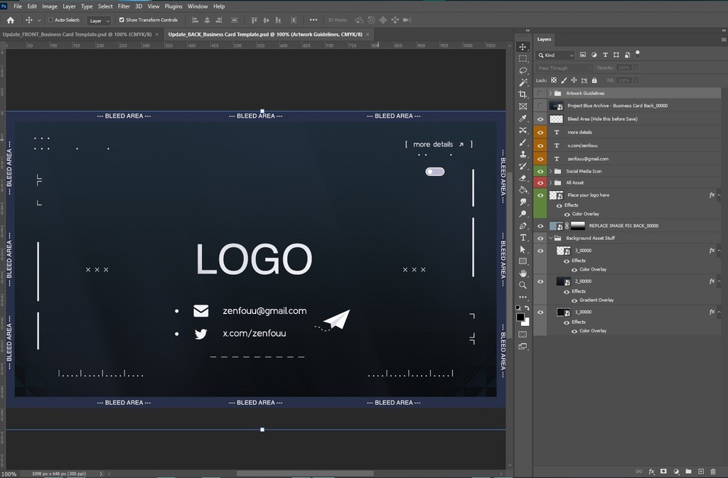
Task: Select the Brush tool
Action: [523, 142]
